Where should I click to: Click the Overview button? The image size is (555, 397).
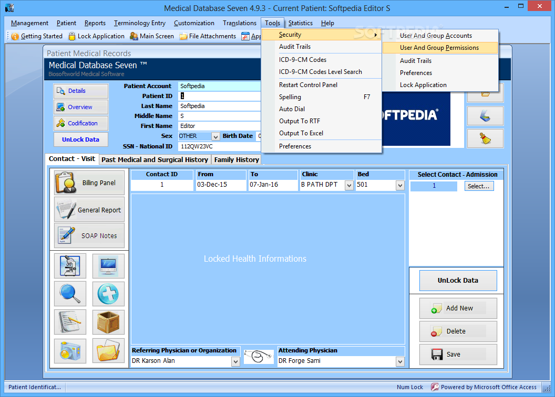(81, 107)
